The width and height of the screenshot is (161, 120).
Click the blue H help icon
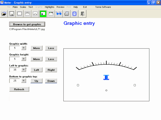[74, 14]
